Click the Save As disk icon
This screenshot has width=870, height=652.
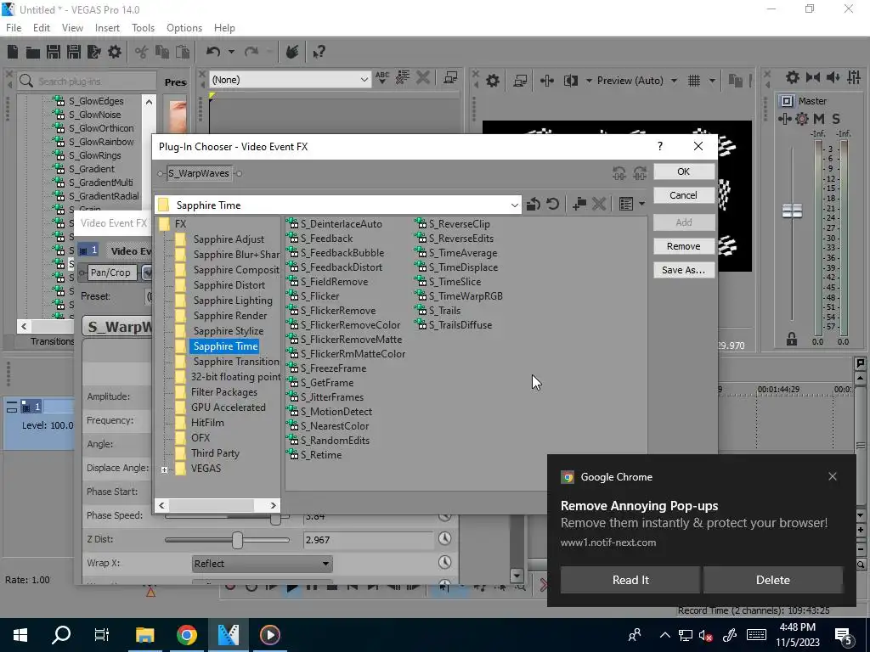(x=74, y=52)
